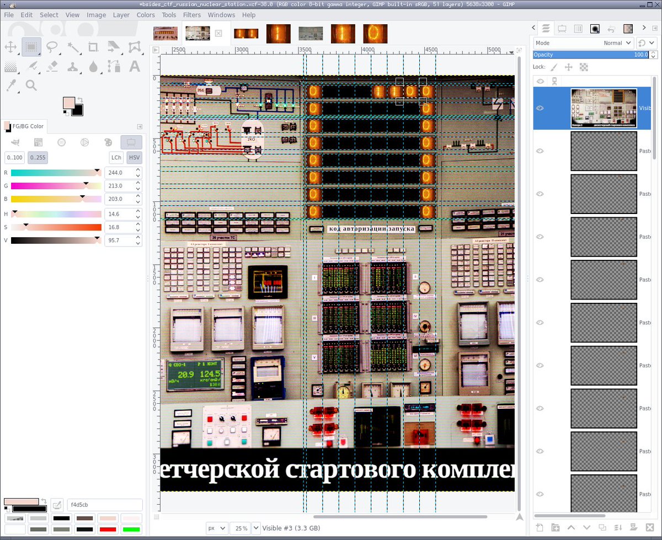
Task: Open the Colors menu
Action: click(146, 15)
